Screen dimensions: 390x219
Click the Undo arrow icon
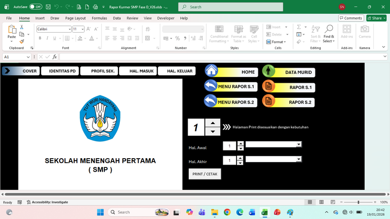tap(57, 7)
